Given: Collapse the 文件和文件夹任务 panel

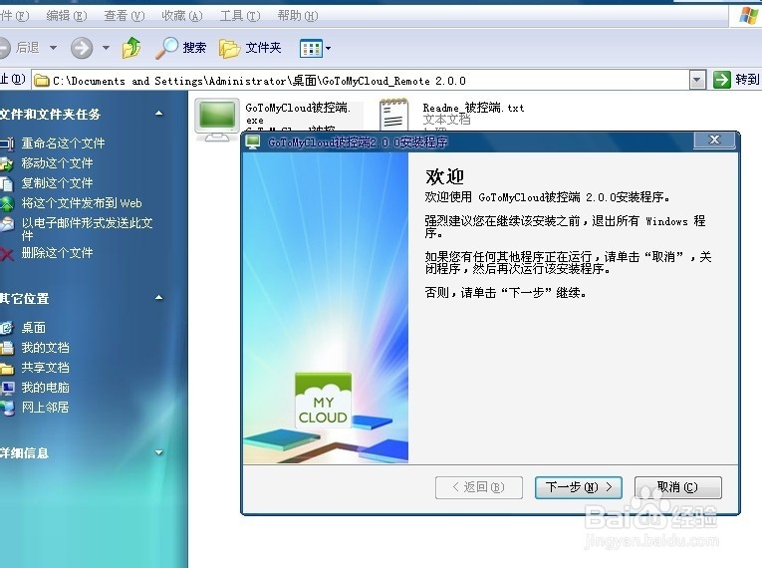Looking at the screenshot, I should click(159, 114).
